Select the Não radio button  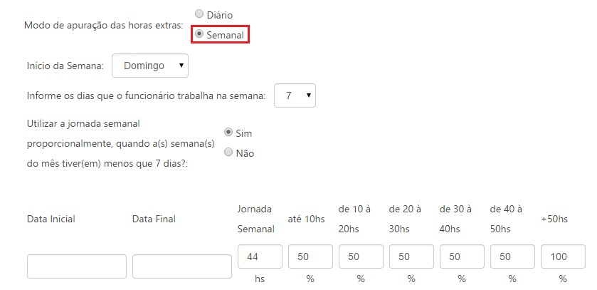[x=228, y=152]
